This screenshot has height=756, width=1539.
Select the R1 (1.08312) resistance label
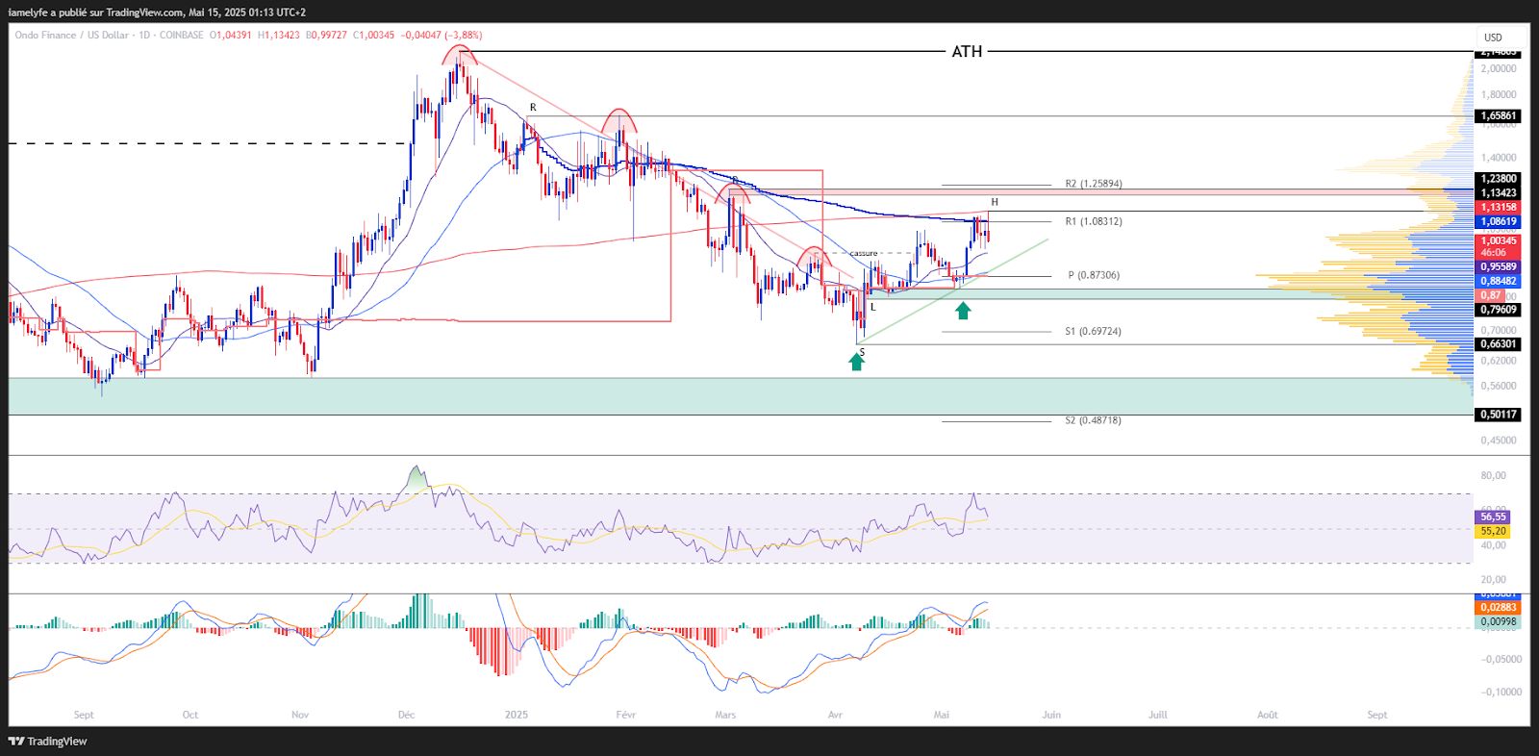pyautogui.click(x=1093, y=221)
